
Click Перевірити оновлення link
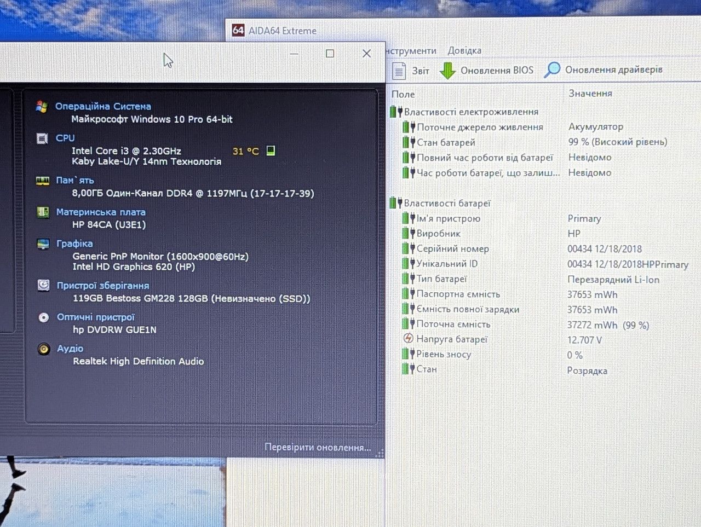(318, 447)
